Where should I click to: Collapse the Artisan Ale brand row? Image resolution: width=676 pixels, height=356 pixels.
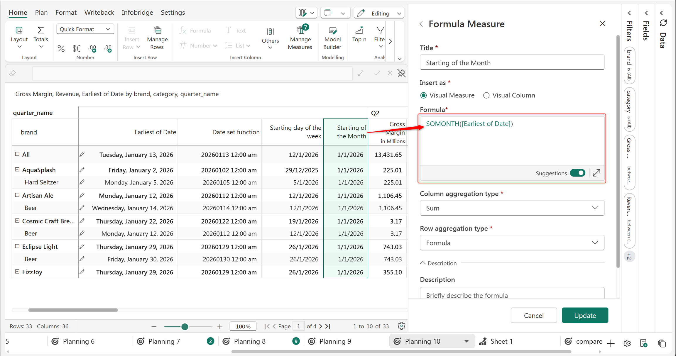(17, 195)
